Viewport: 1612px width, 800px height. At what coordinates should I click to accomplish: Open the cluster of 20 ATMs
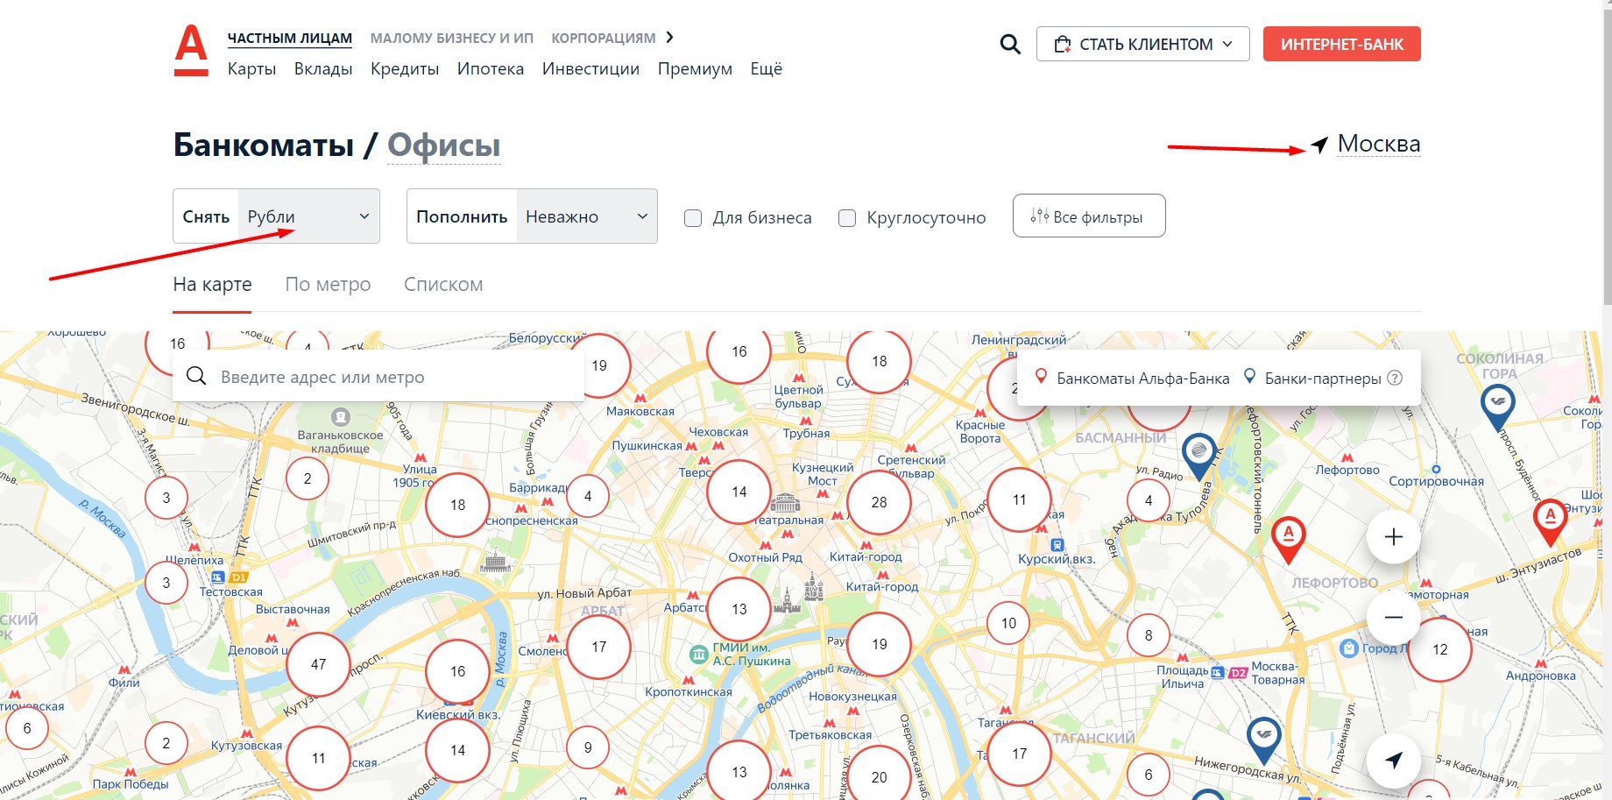coord(879,776)
